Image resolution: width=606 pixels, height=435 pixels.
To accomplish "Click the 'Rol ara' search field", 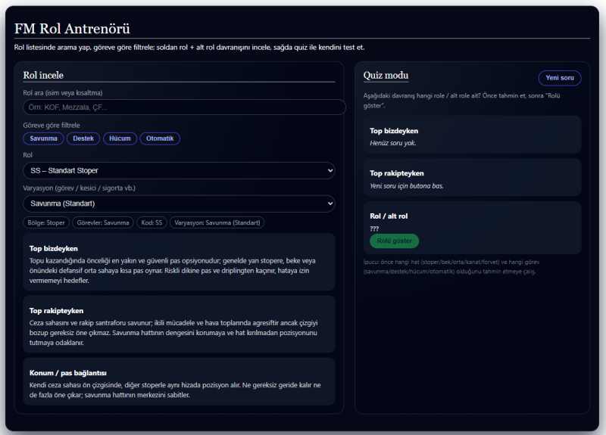I will (x=184, y=107).
